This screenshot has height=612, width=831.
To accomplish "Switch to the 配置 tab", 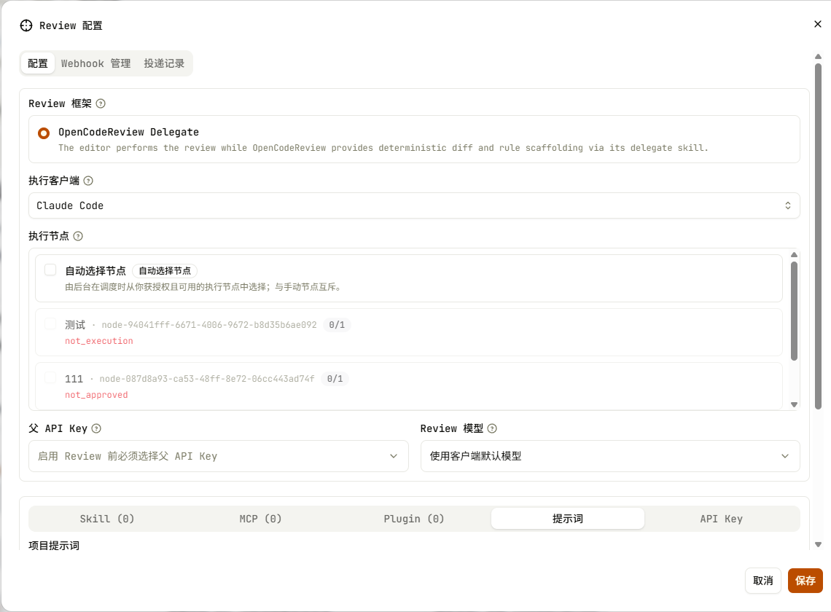I will [x=38, y=63].
